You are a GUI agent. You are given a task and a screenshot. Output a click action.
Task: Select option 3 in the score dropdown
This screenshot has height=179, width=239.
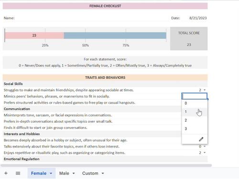pos(195,128)
